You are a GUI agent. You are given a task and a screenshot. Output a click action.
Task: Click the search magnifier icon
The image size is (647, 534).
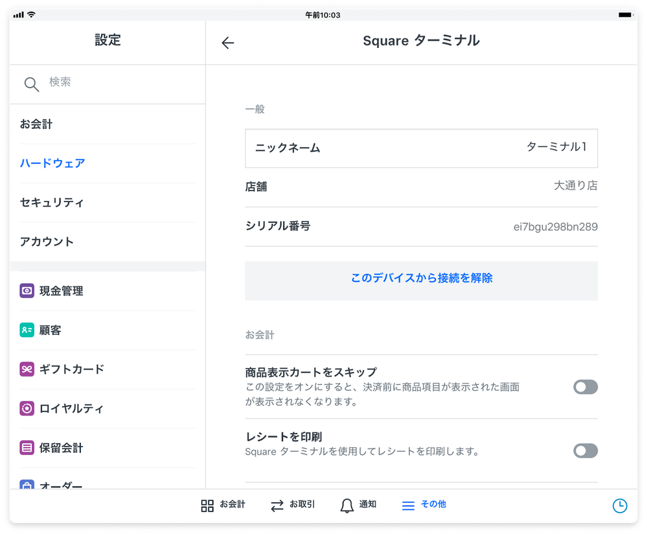31,84
